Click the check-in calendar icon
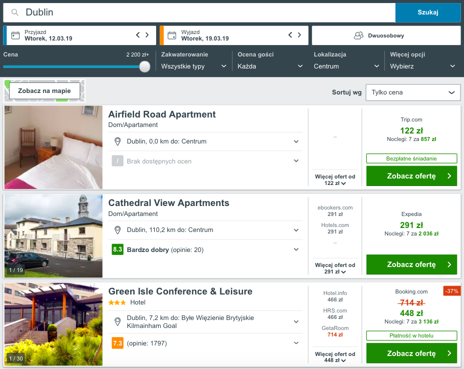This screenshot has height=369, width=464. (x=16, y=35)
